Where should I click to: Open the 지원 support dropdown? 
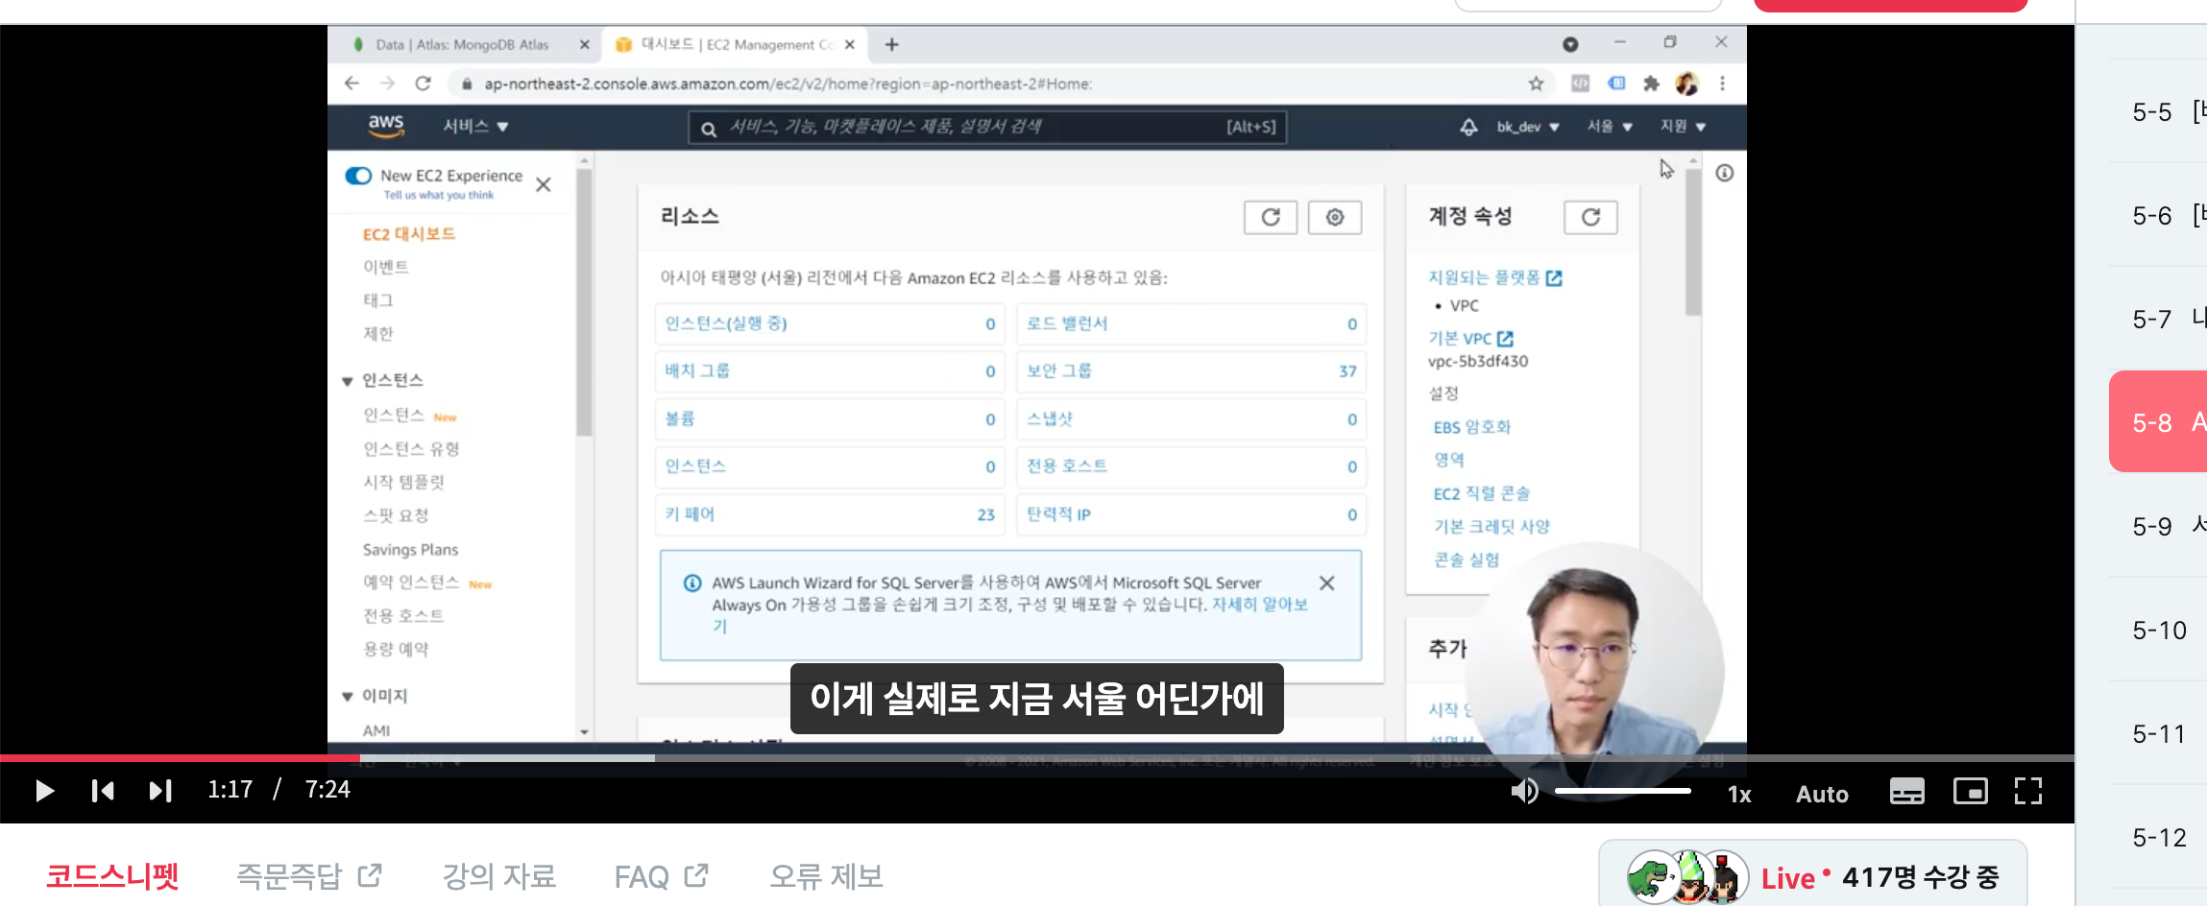point(1683,127)
